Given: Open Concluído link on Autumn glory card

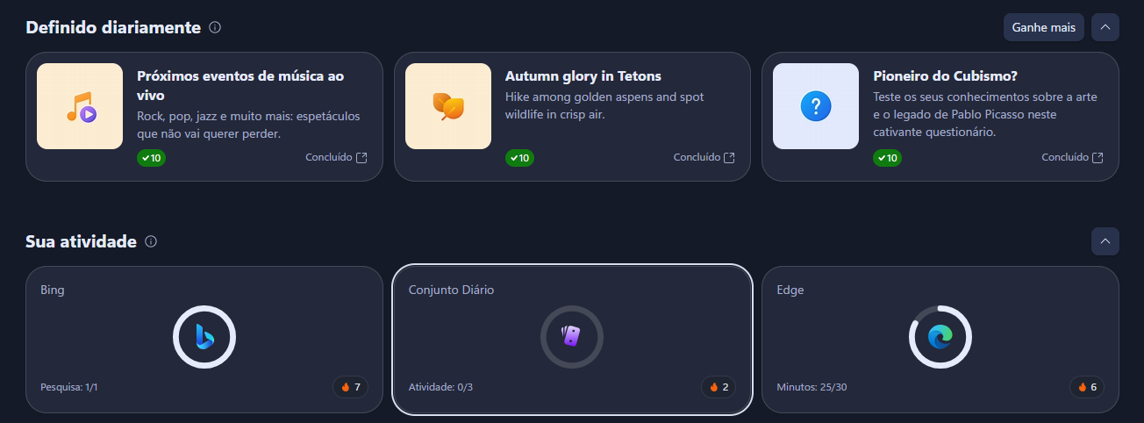Looking at the screenshot, I should click(x=704, y=158).
